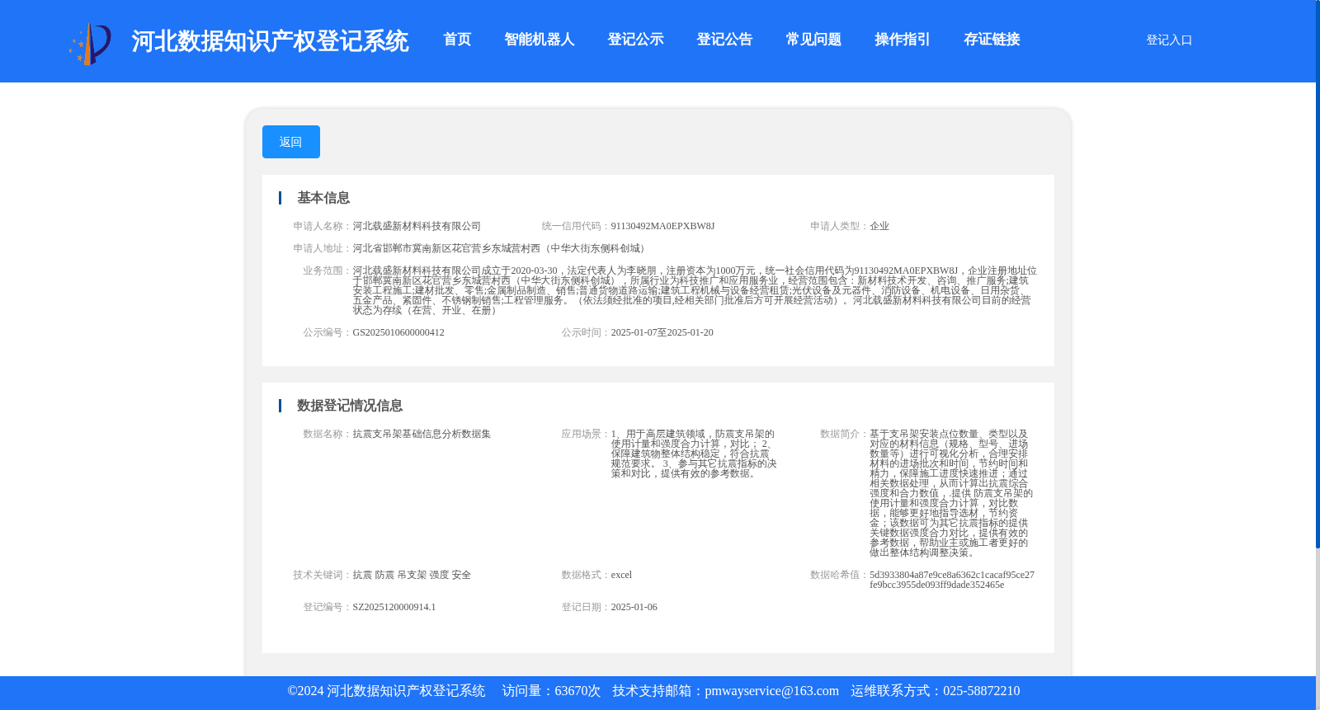
Task: Select applicant type value 企业
Action: coord(879,226)
